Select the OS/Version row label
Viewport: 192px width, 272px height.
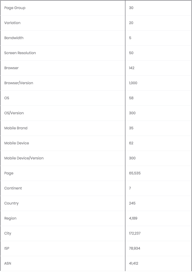pos(14,113)
